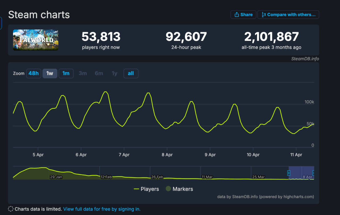The height and width of the screenshot is (215, 340).
Task: Click the Share button
Action: tap(243, 15)
